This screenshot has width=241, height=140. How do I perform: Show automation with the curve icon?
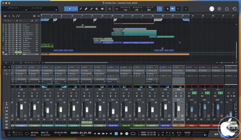tap(18, 16)
